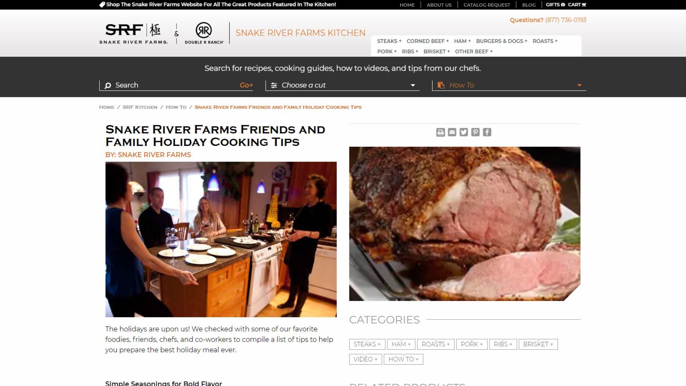Select the Brisket navigation menu item
The width and height of the screenshot is (686, 386).
437,51
